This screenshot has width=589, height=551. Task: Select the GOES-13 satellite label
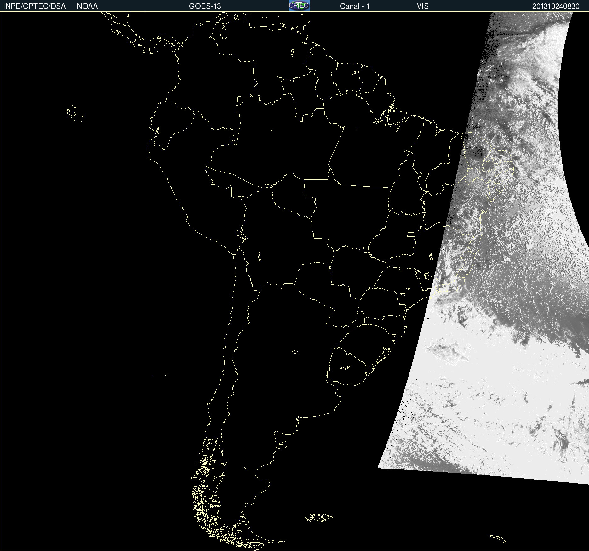tap(205, 6)
